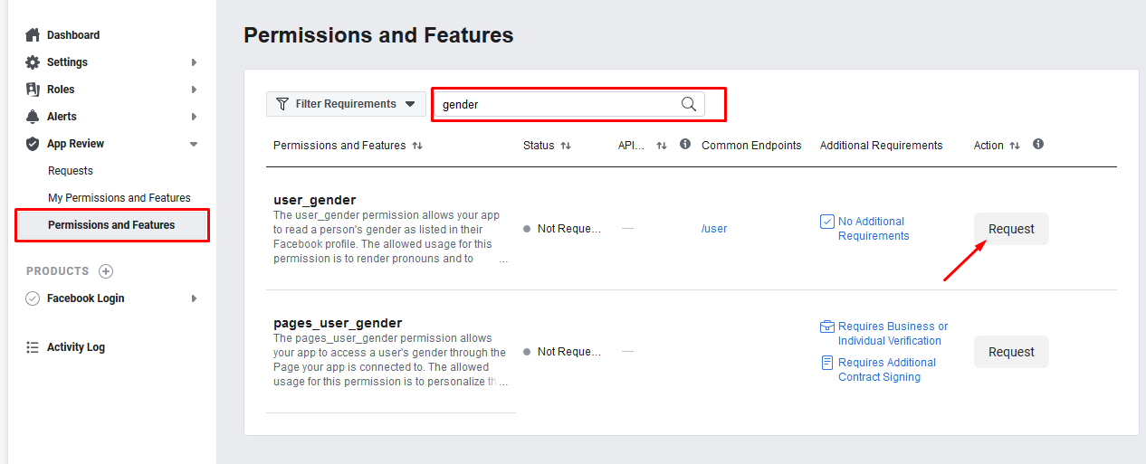
Task: Click the pages_user_gender permission title
Action: 338,323
